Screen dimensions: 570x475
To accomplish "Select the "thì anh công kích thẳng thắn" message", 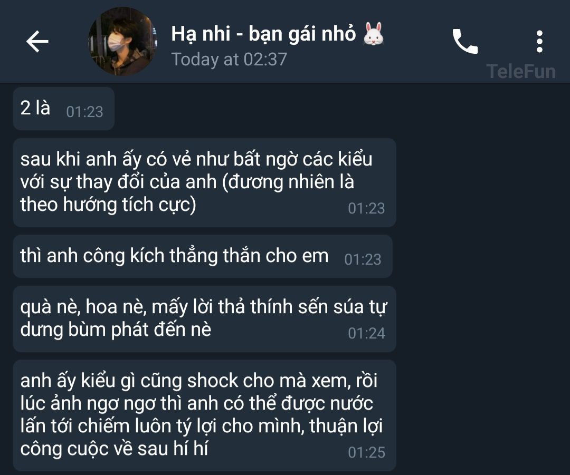I will [203, 256].
